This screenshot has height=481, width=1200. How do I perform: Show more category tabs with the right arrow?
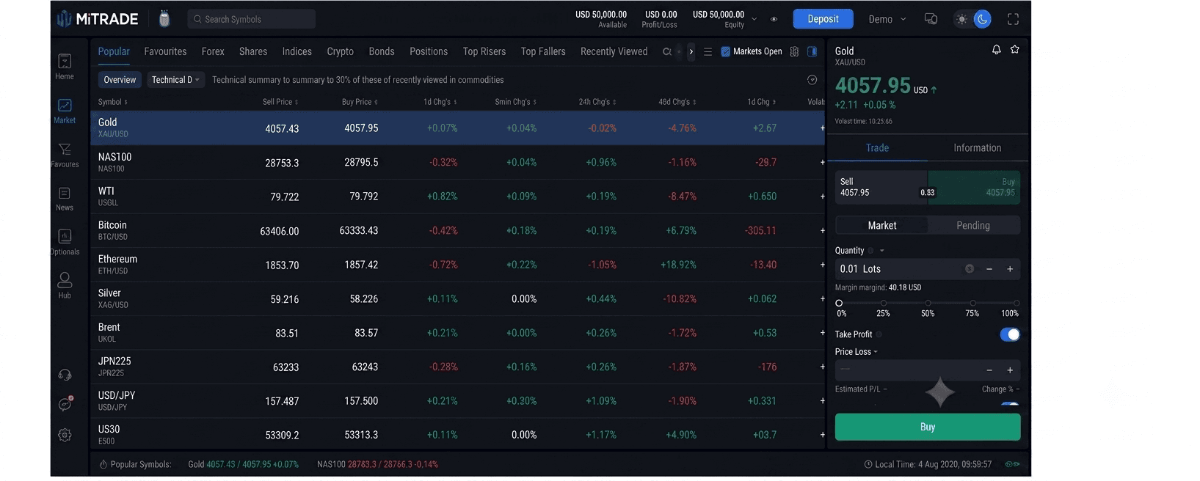pos(691,51)
